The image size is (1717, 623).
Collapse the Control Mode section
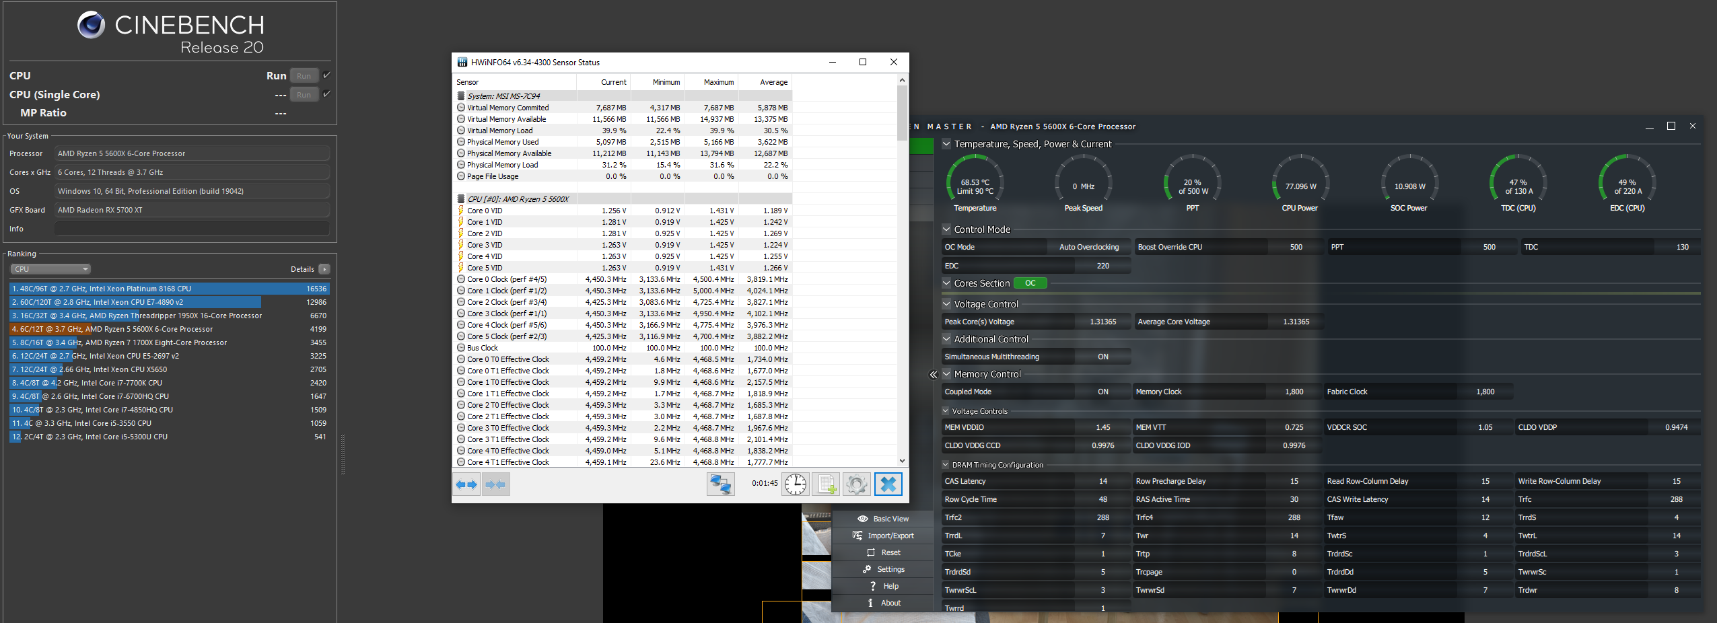pos(946,229)
